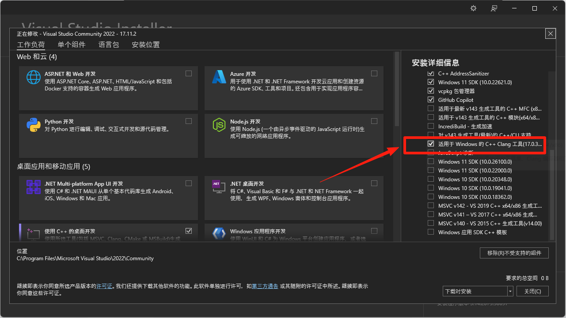Click the Python development icon
The image size is (566, 318).
coord(34,125)
